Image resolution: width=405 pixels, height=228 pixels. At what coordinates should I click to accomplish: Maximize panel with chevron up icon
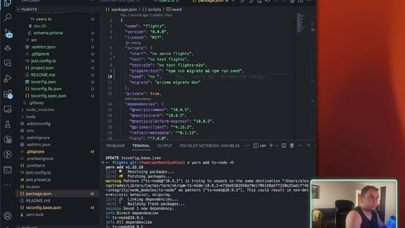[x=308, y=146]
